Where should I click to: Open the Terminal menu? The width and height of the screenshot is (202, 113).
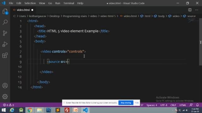click(x=69, y=3)
